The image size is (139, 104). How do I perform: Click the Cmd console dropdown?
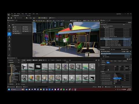pyautogui.click(x=25, y=87)
